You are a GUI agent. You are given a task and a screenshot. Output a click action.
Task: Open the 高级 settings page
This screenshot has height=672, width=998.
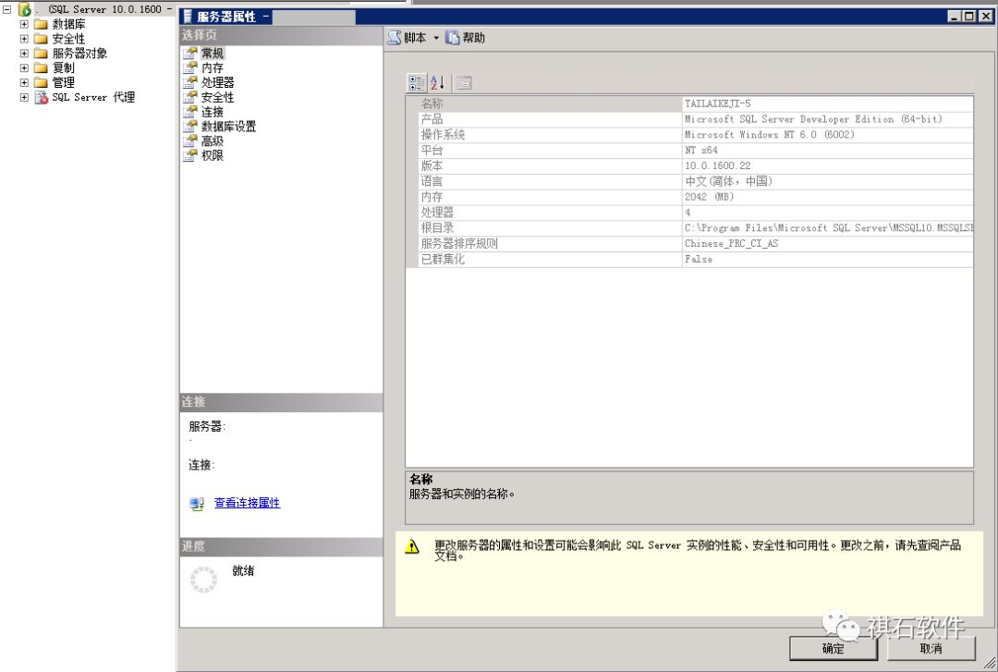click(x=210, y=141)
